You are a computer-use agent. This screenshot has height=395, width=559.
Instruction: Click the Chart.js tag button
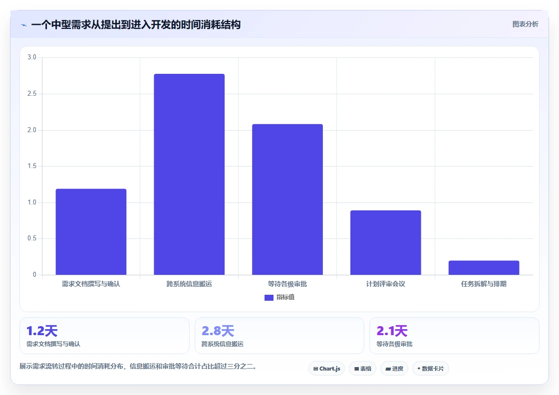coord(326,369)
